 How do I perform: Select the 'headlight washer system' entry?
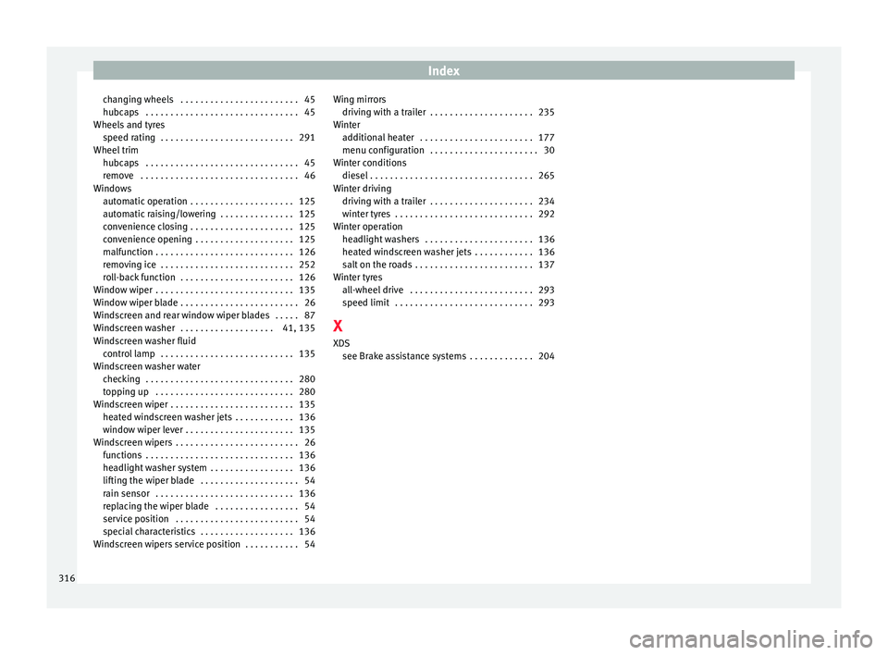209,468
